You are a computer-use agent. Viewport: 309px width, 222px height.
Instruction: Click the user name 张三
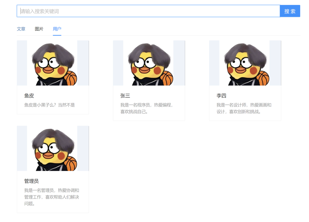pyautogui.click(x=125, y=96)
